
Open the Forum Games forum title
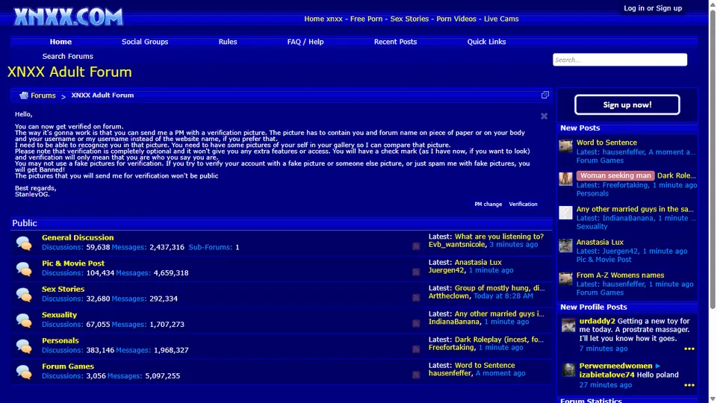68,366
